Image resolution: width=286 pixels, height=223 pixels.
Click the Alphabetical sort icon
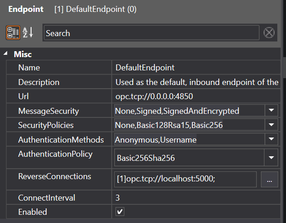tap(28, 33)
